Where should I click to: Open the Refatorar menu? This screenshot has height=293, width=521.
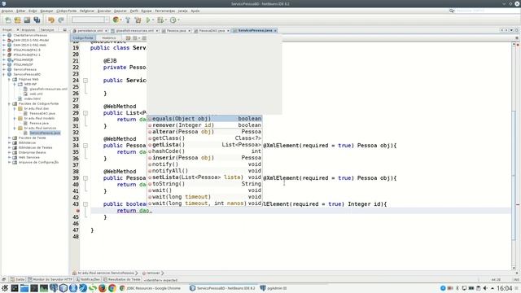click(87, 11)
